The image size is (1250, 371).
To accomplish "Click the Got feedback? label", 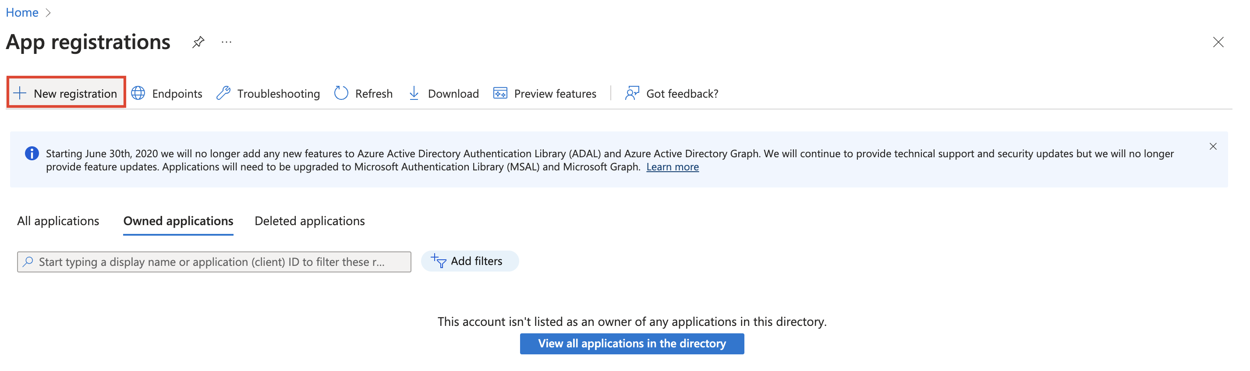I will (x=682, y=94).
